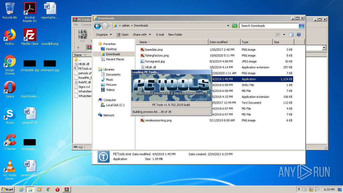Open Google Chrome desktop shortcut
The width and height of the screenshot is (343, 193).
tap(10, 65)
